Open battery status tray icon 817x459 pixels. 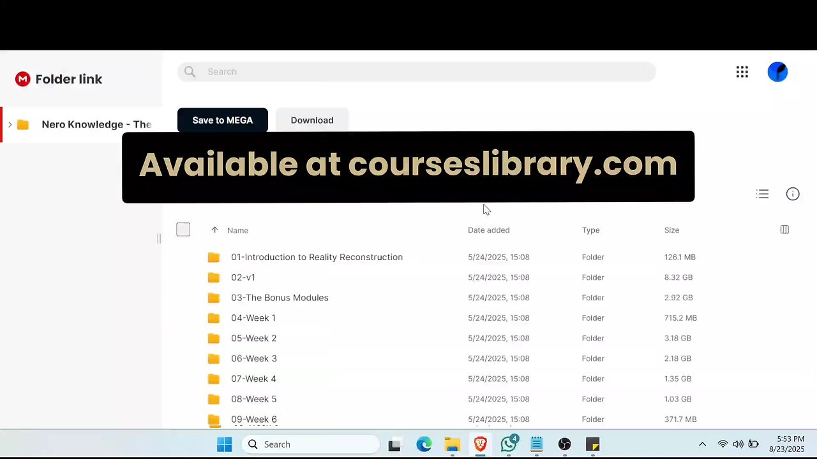(753, 444)
